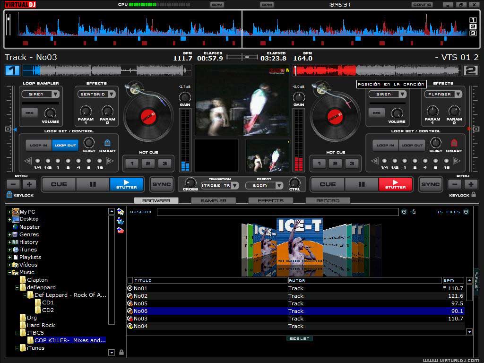
Task: Open the RECORD tab
Action: pos(327,200)
